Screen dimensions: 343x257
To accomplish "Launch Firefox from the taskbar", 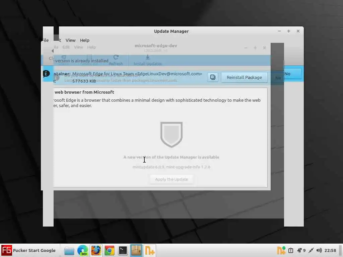I will tap(96, 250).
